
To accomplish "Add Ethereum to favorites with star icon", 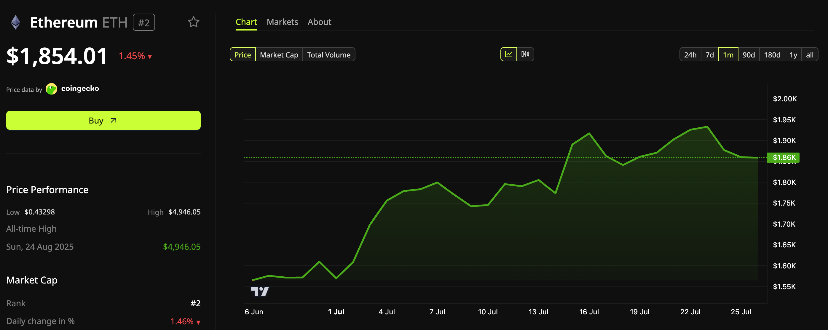I will [x=194, y=22].
